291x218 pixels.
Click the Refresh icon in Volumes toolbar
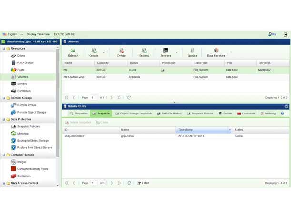point(73,52)
